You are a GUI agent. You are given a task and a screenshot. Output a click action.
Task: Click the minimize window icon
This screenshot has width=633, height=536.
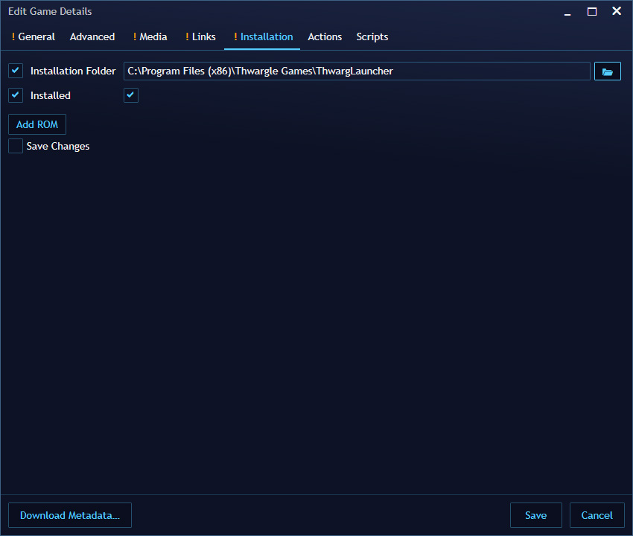[x=567, y=11]
